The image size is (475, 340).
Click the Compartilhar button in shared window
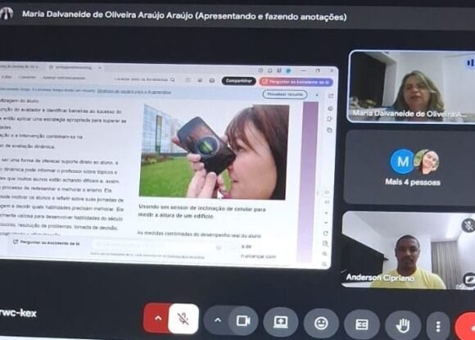click(238, 81)
